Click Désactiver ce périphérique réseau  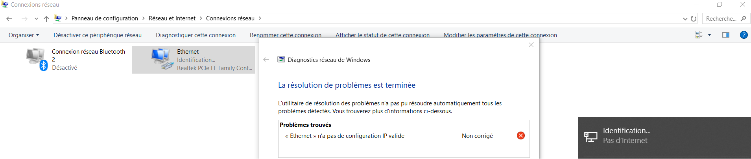coord(98,35)
